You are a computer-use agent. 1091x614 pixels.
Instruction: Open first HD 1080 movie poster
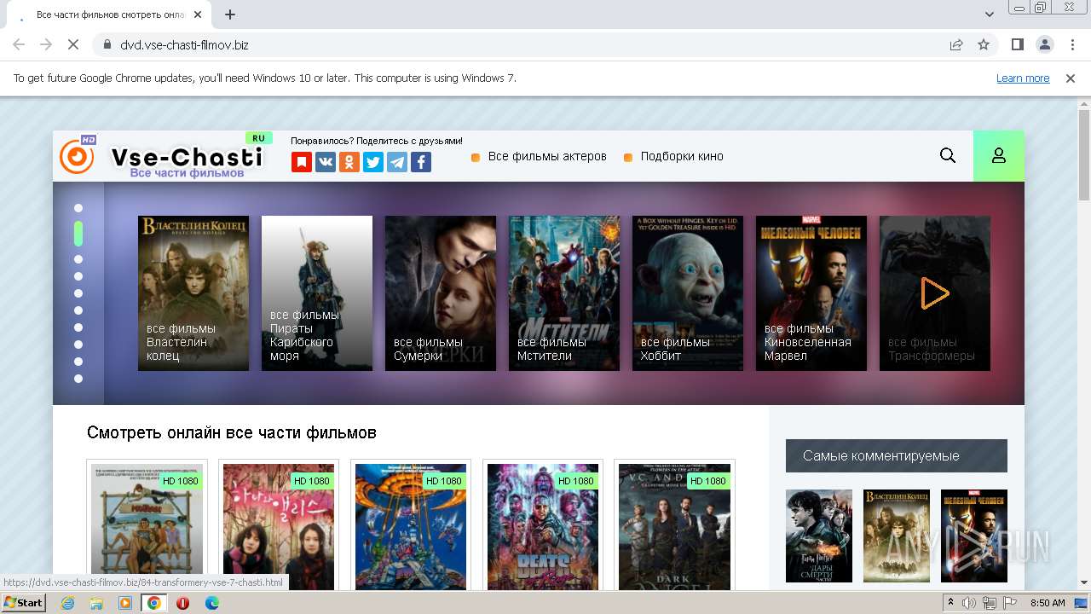coord(147,526)
